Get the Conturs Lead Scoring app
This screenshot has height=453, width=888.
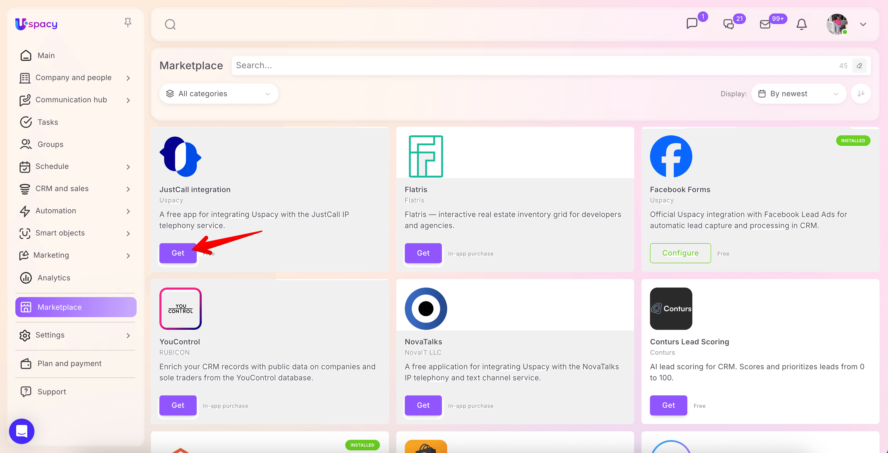(669, 405)
